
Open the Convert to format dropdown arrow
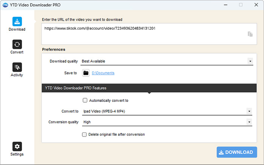coord(249,111)
